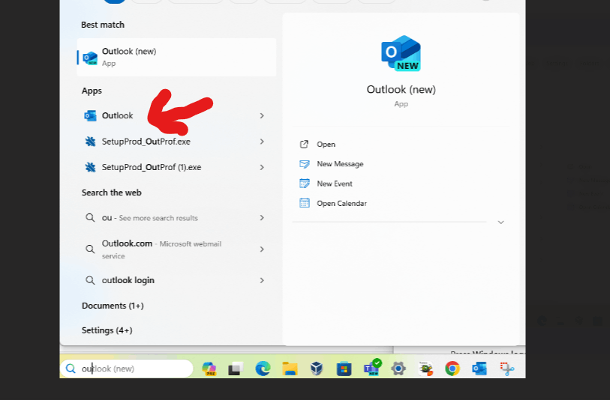Click the New Event calendar icon
Viewport: 610px width, 400px height.
304,184
